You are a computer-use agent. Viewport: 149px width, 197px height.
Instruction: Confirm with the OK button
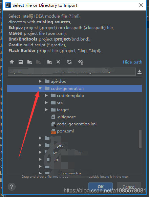pyautogui.click(x=101, y=187)
